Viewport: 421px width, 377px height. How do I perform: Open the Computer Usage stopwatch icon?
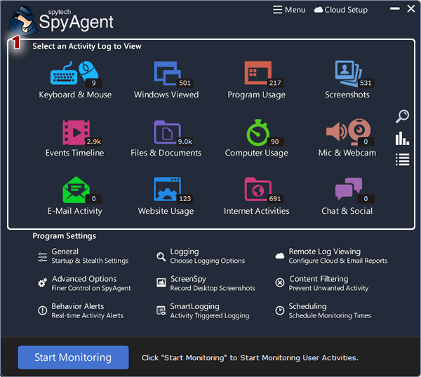[x=256, y=132]
